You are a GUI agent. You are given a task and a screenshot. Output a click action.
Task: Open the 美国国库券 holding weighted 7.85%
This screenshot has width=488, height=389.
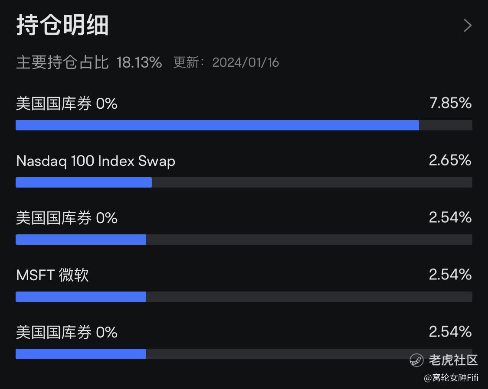(67, 104)
